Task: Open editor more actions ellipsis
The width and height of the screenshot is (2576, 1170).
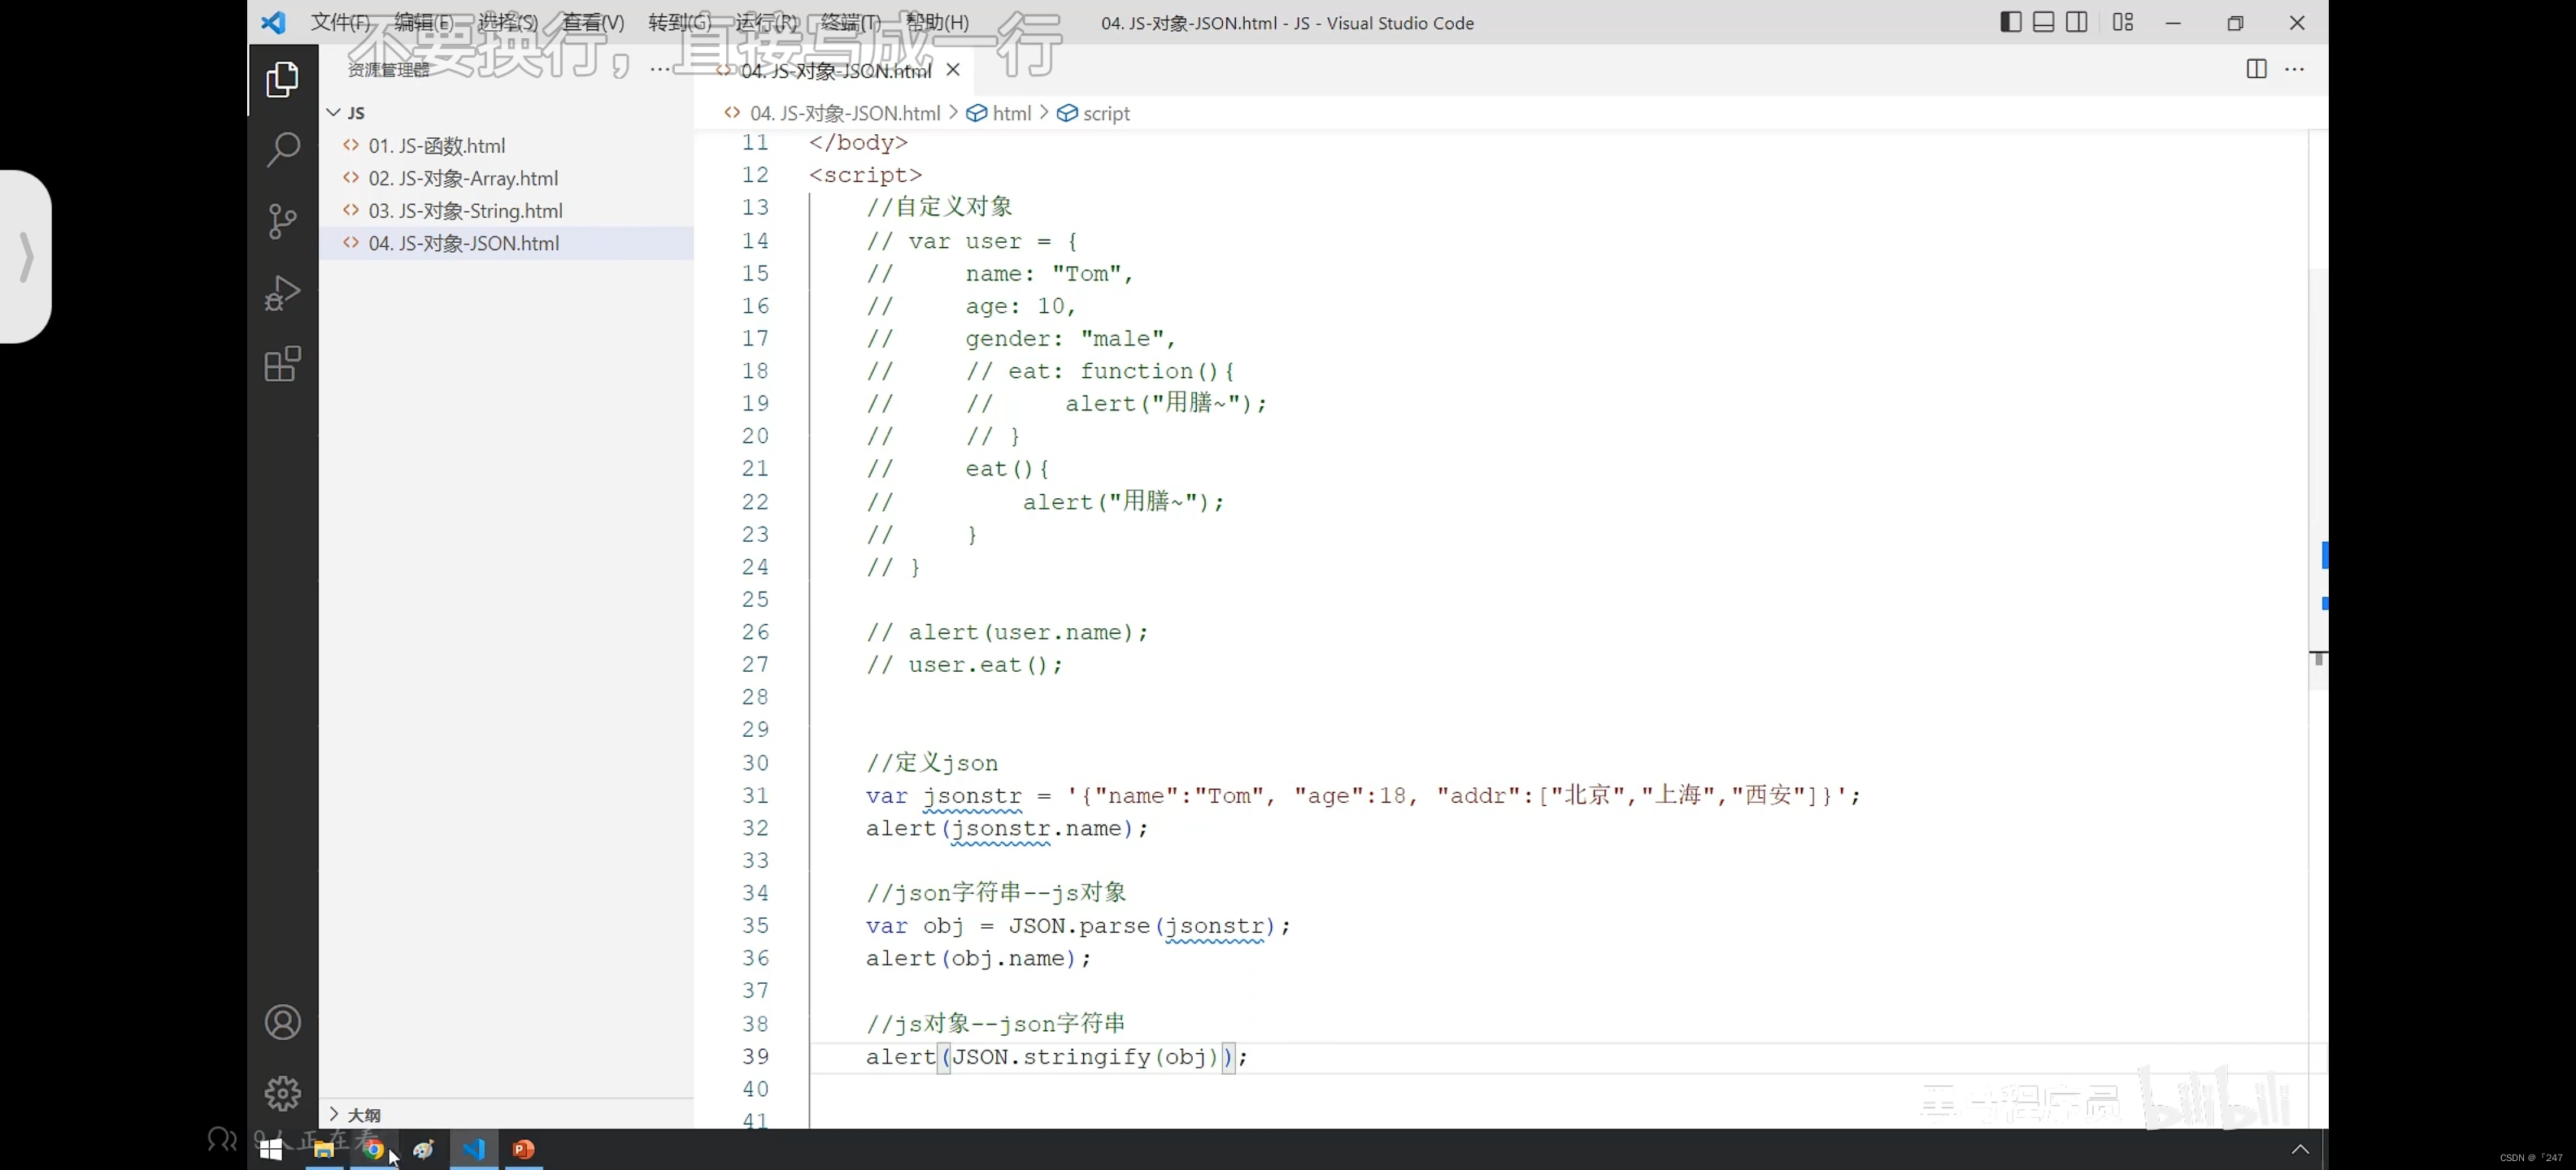Action: click(x=2295, y=69)
